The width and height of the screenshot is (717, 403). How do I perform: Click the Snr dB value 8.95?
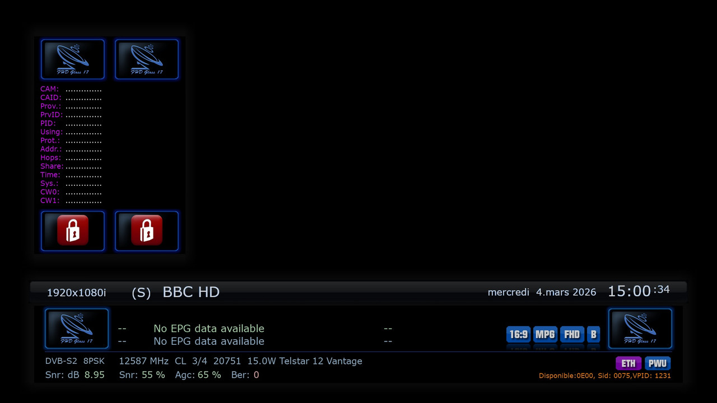[95, 375]
